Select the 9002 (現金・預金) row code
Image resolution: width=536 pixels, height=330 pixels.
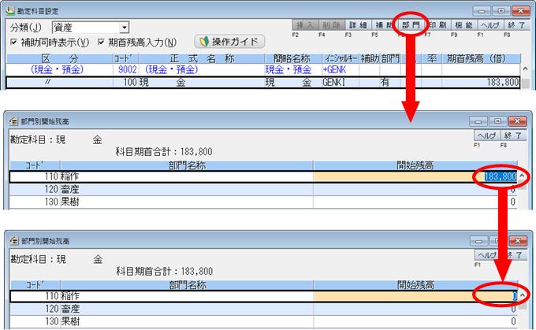pyautogui.click(x=127, y=69)
